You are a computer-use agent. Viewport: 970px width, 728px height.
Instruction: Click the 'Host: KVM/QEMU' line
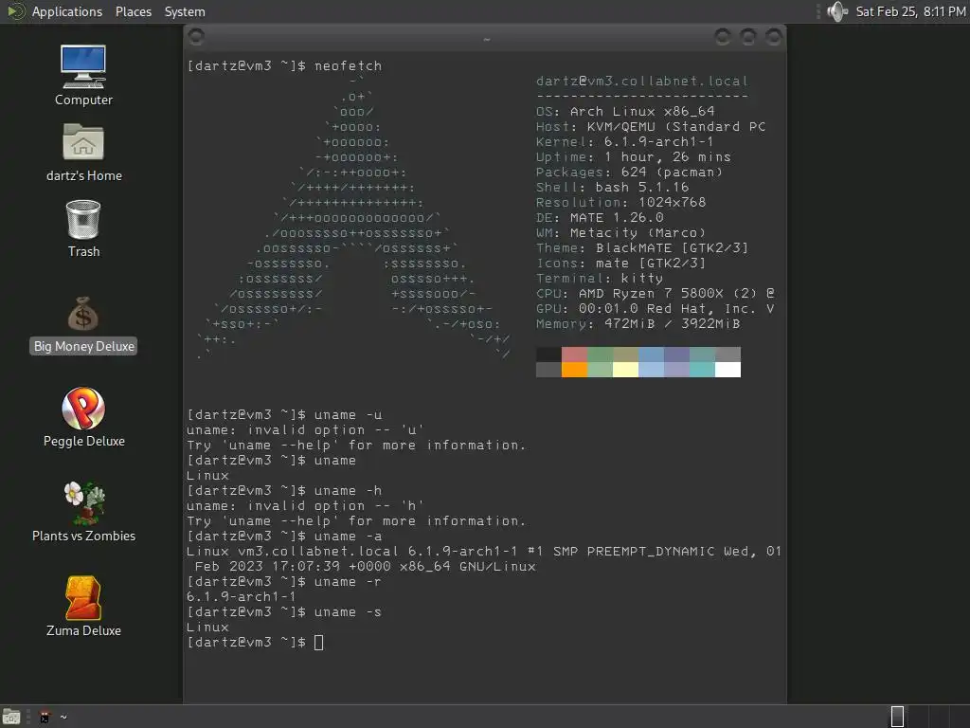(651, 127)
